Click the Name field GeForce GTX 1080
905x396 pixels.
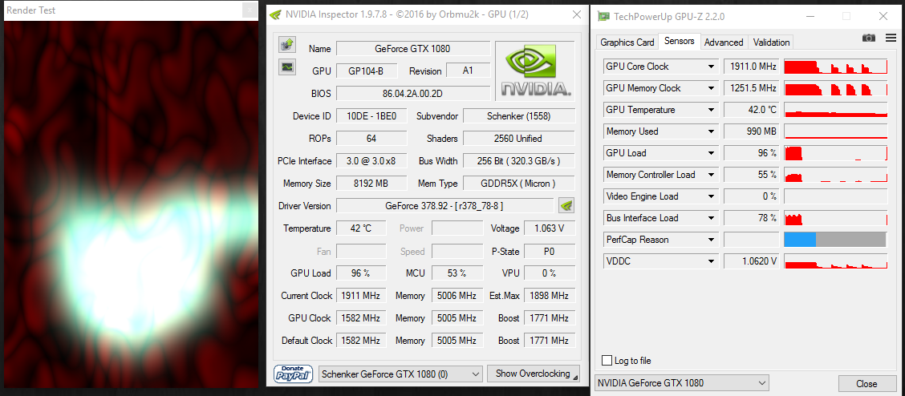pos(412,49)
